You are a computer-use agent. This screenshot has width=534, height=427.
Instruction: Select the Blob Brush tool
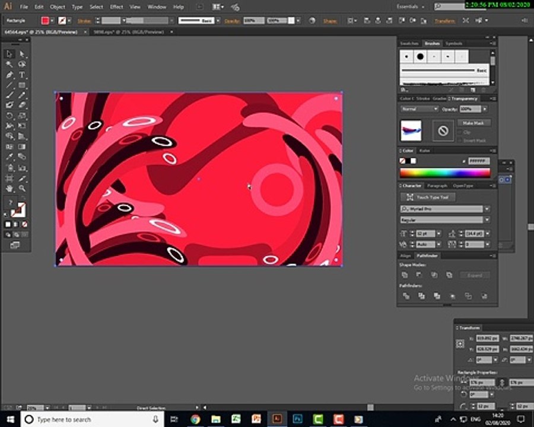coord(9,105)
